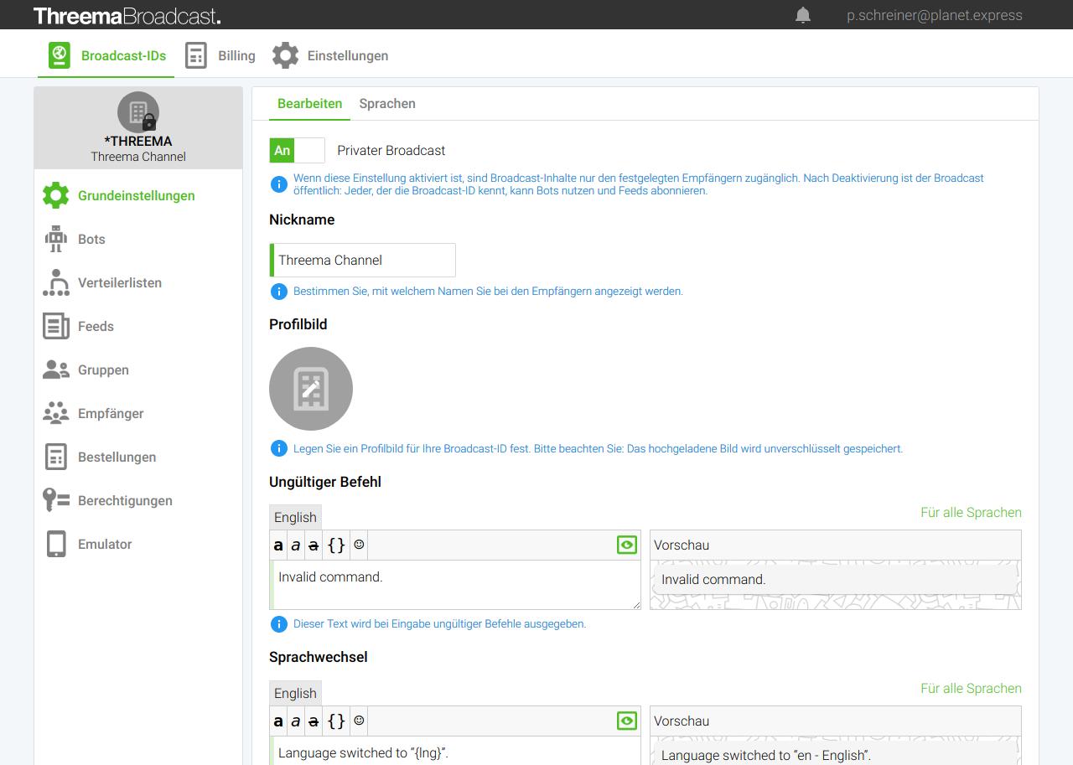1073x765 pixels.
Task: Open the Billing navigation item
Action: 220,56
